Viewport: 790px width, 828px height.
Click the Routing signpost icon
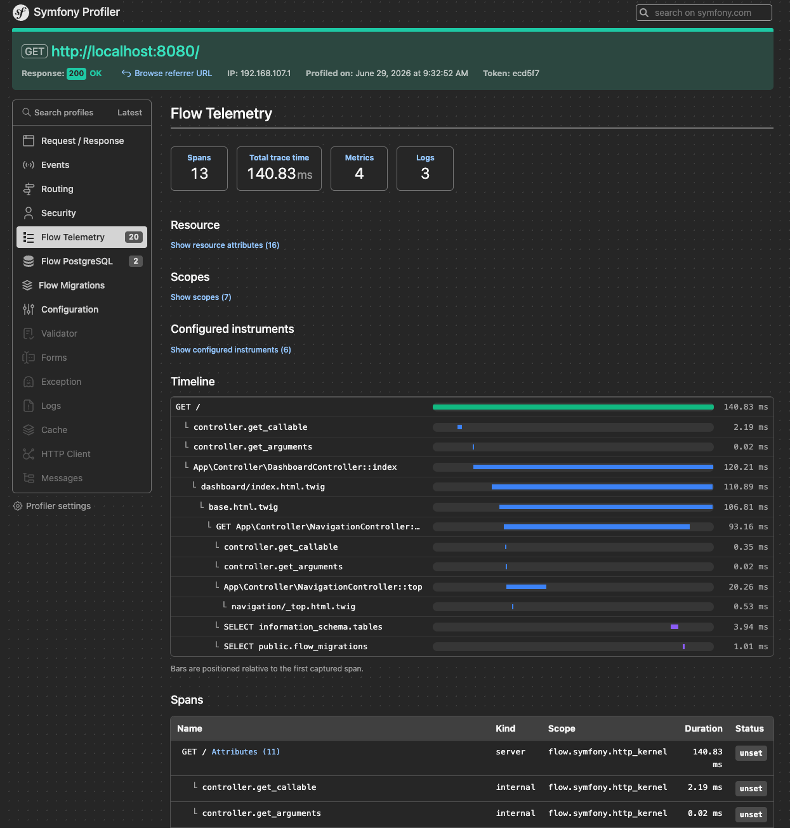point(29,189)
